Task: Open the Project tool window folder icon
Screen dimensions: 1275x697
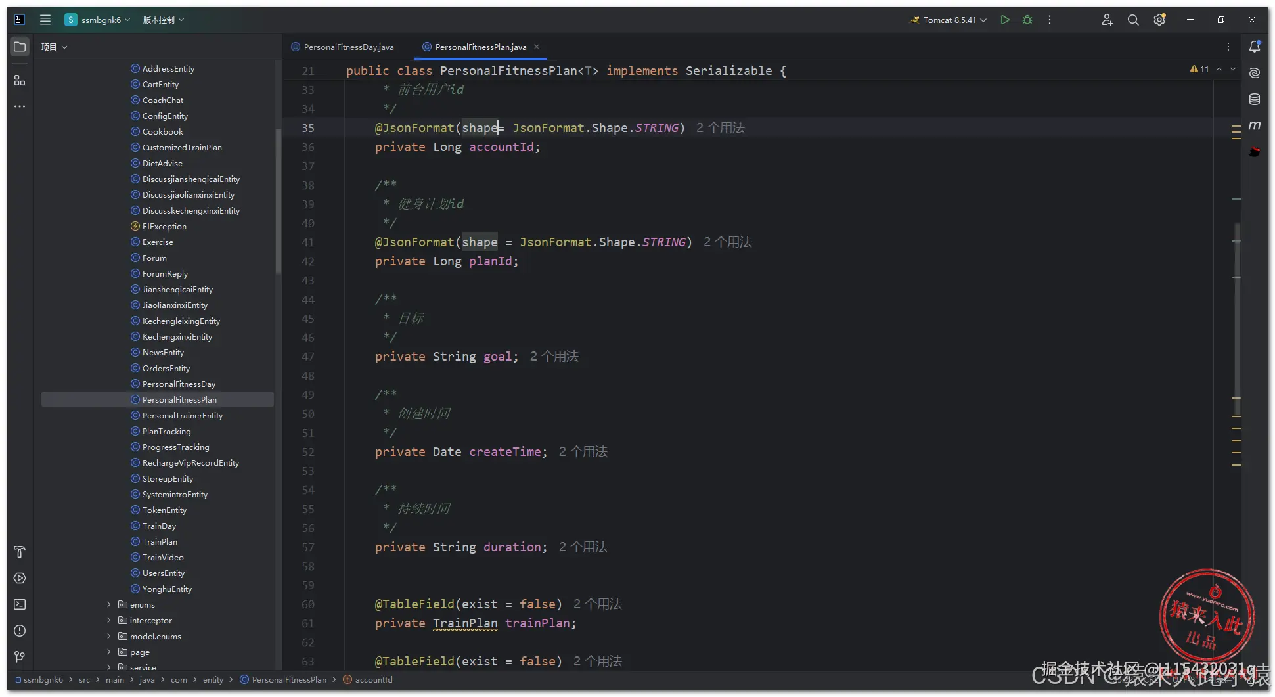Action: (20, 47)
